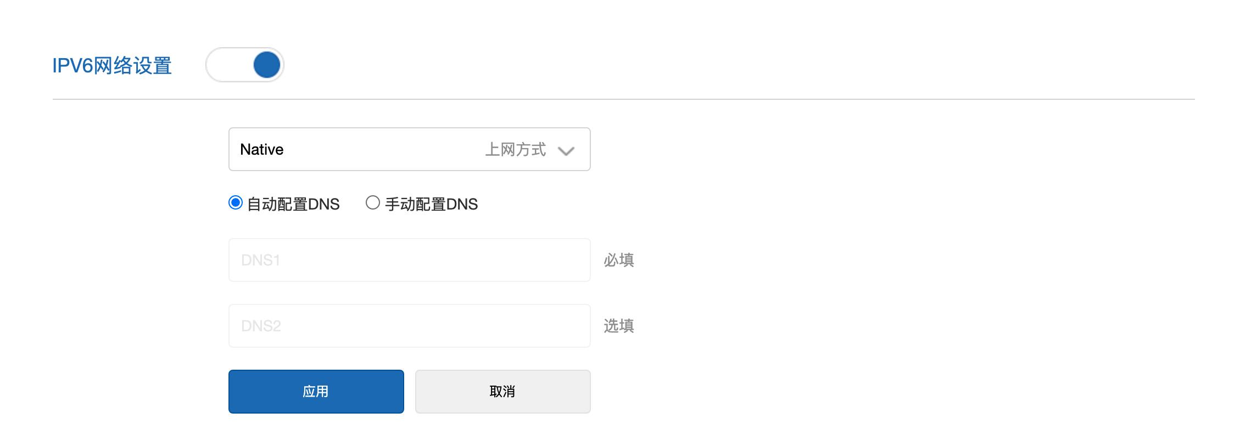
Task: Enable the IPV6 network settings switch
Action: (x=245, y=64)
